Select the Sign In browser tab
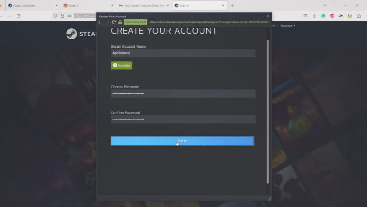Screen dimensions: 367x207 tap(200, 6)
